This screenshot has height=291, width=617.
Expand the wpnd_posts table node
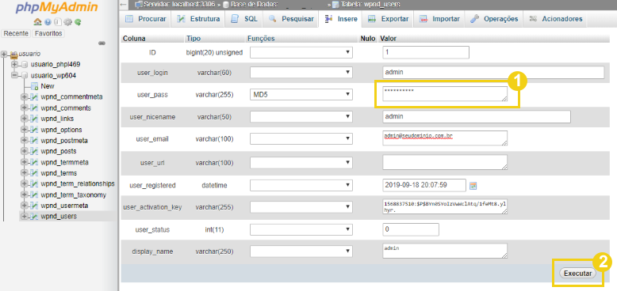point(25,151)
